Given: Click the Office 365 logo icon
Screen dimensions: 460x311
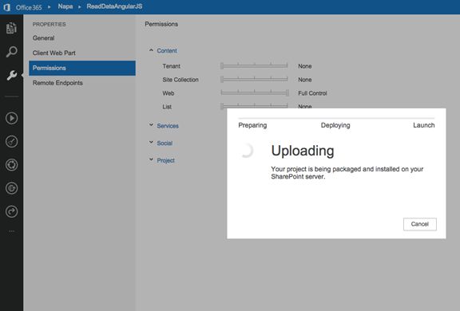Looking at the screenshot, I should click(7, 7).
